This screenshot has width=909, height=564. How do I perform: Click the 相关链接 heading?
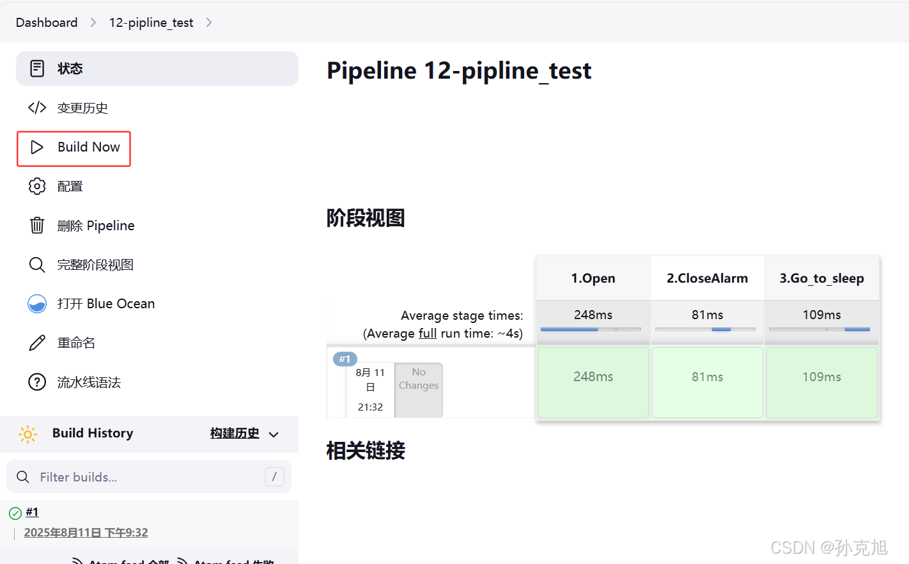pos(366,451)
